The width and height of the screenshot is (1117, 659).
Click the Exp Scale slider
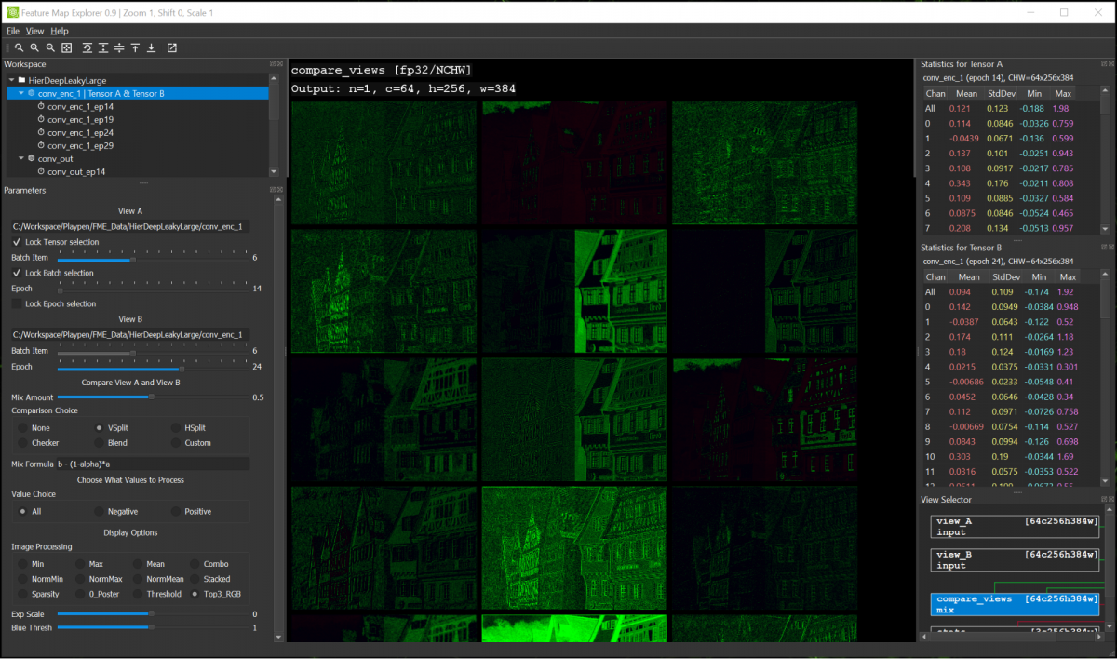153,614
